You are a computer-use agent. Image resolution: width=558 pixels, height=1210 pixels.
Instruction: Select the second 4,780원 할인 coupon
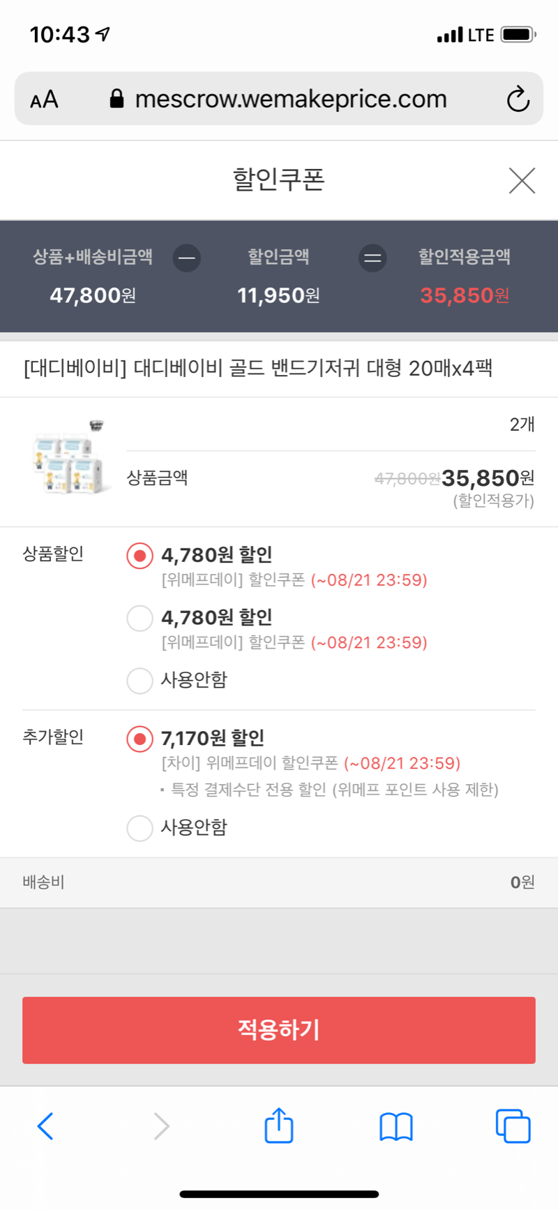(140, 618)
